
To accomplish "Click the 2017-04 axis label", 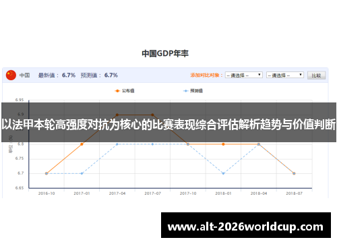I will click(x=117, y=193).
